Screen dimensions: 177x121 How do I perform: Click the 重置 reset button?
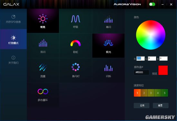(161, 106)
